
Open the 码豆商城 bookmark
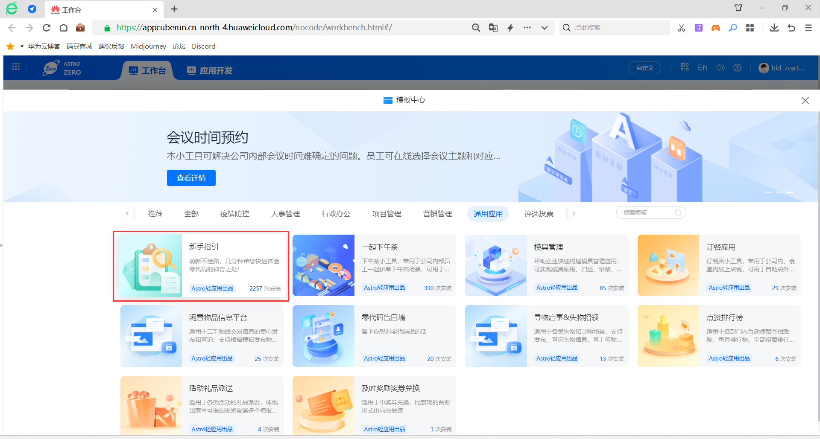[79, 46]
